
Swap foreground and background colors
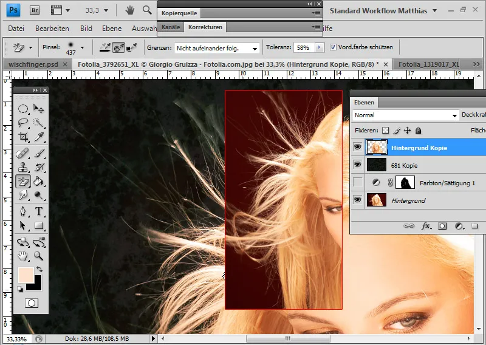point(39,269)
